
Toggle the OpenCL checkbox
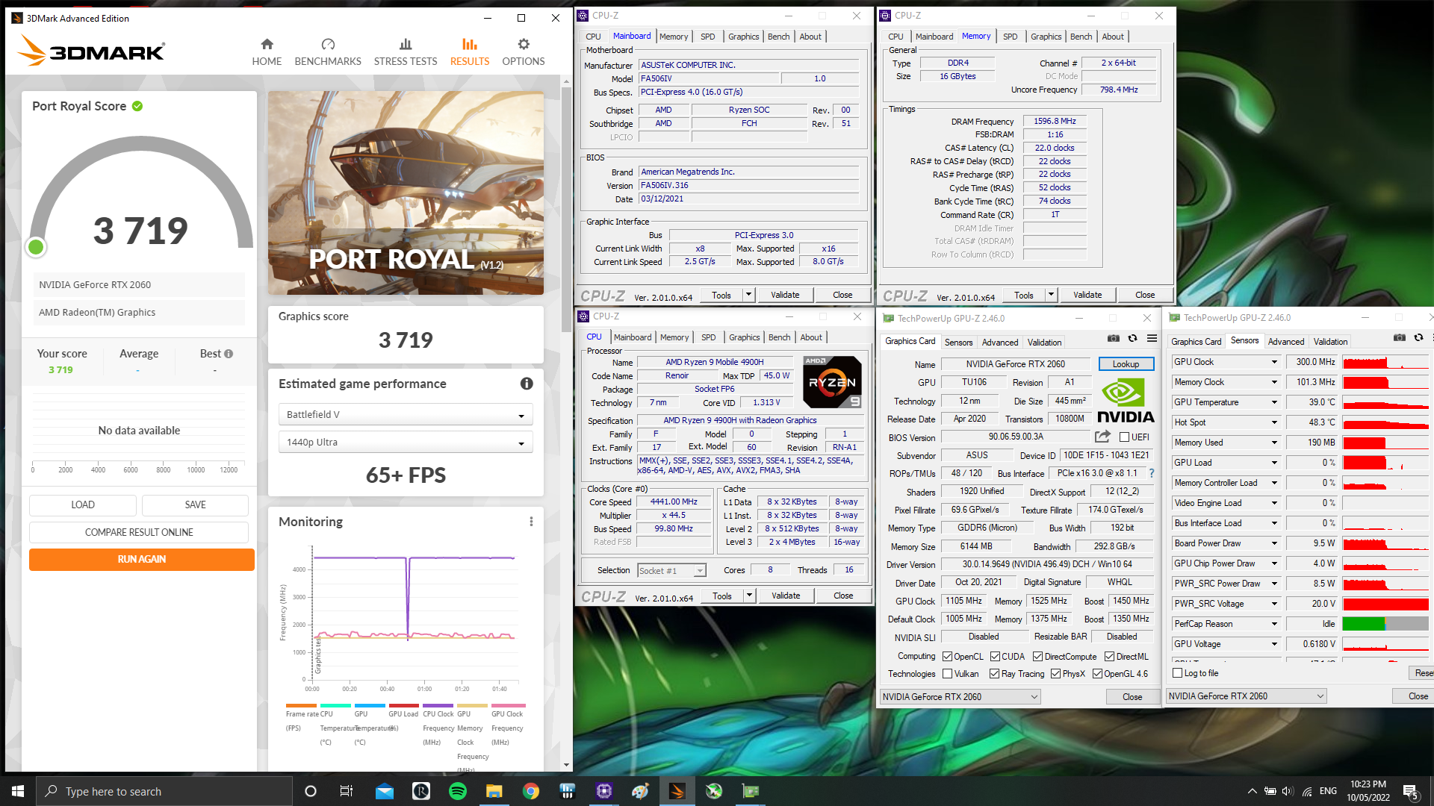(947, 657)
